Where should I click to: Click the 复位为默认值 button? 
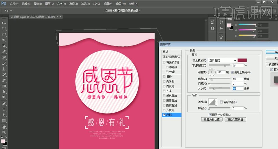pyautogui.click(x=236, y=120)
